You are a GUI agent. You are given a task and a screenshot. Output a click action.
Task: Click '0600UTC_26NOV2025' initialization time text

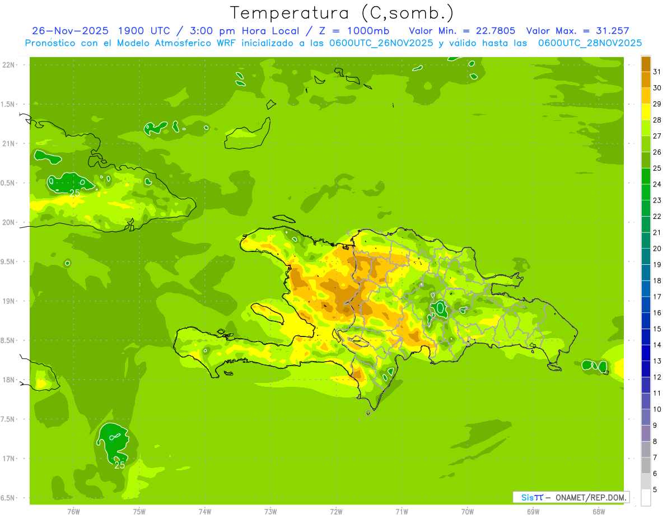381,43
